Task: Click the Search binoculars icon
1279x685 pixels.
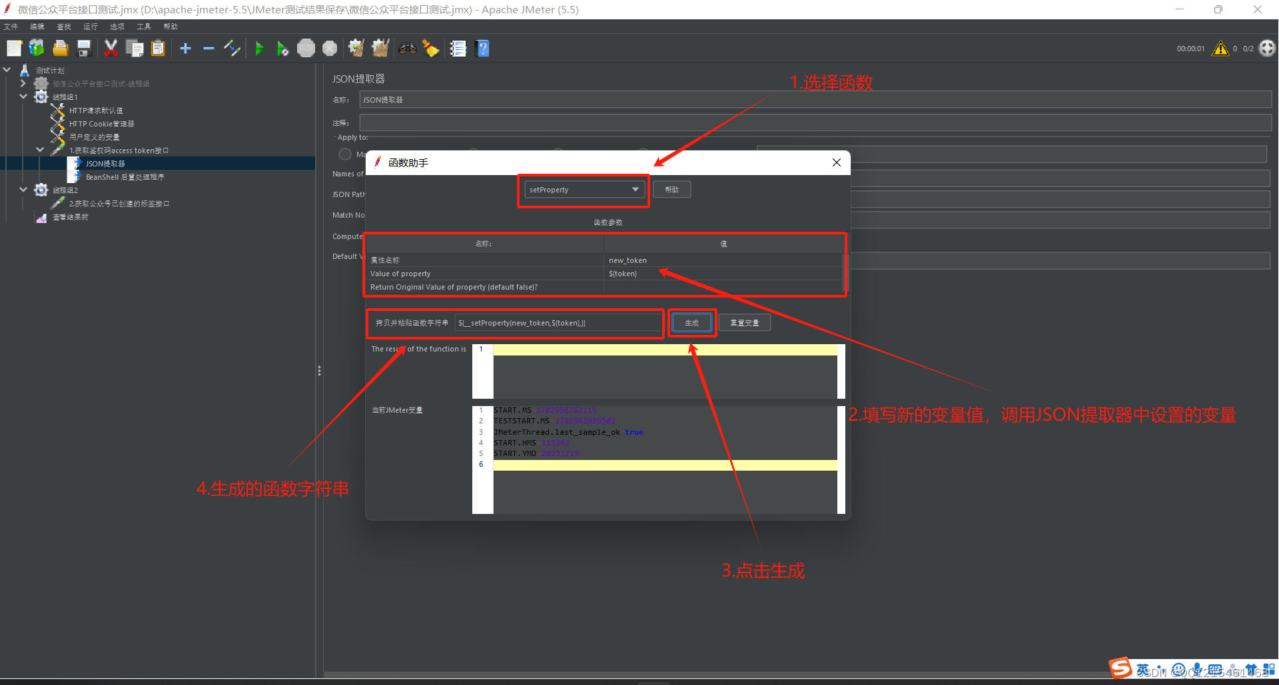Action: tap(408, 48)
